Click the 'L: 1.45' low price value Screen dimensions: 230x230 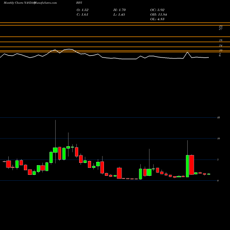tap(119, 15)
